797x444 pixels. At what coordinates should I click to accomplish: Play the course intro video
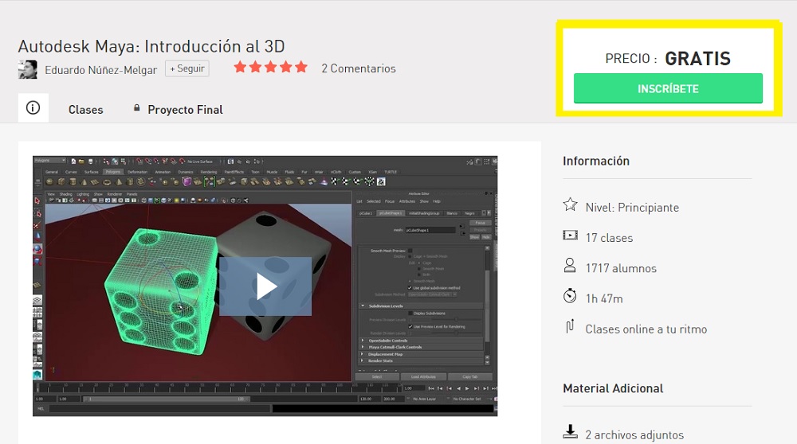pos(265,286)
